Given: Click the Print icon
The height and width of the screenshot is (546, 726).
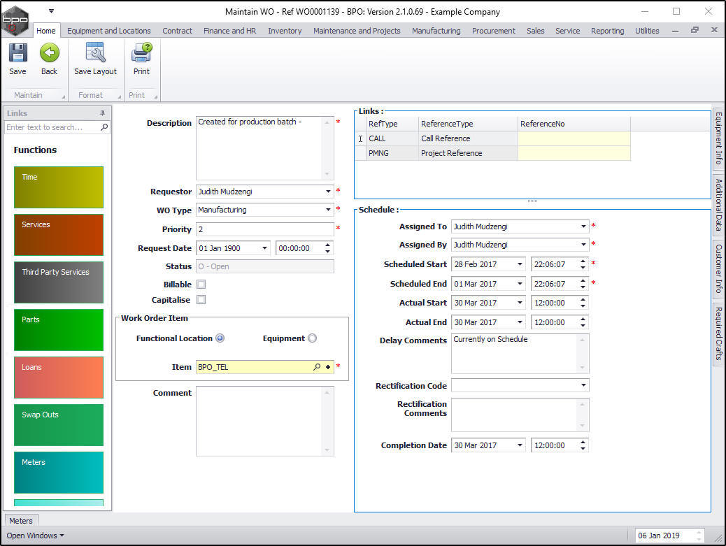Looking at the screenshot, I should (141, 55).
